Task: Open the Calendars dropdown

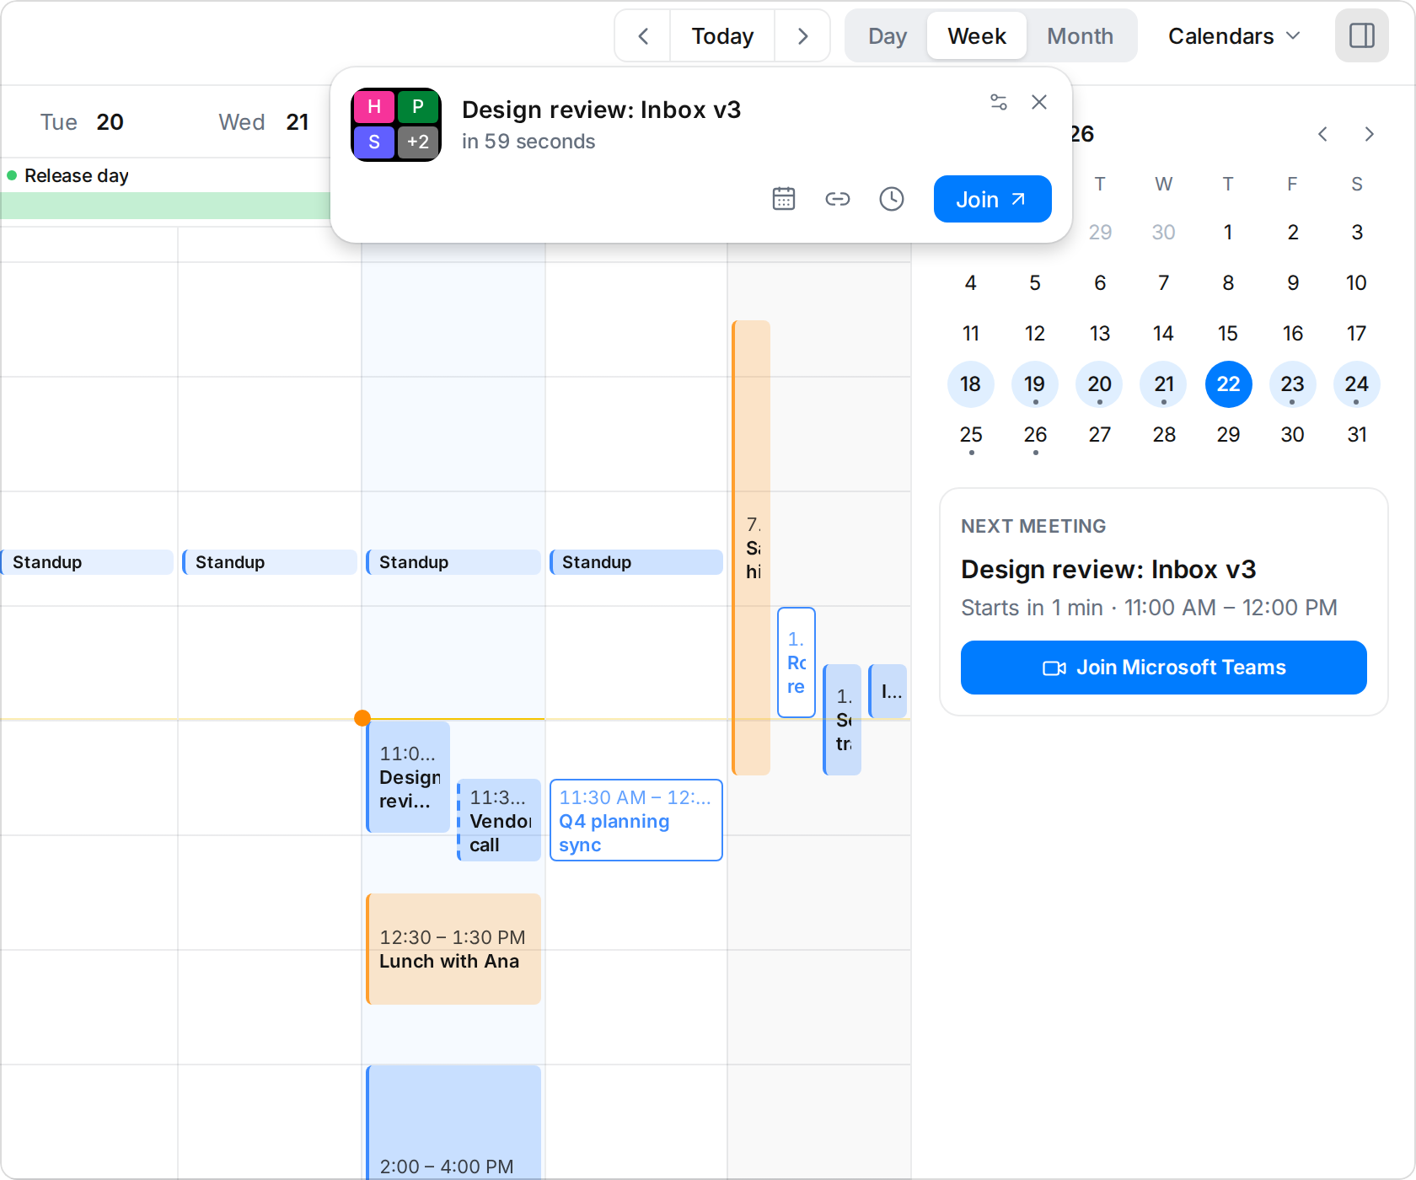Action: [x=1235, y=36]
